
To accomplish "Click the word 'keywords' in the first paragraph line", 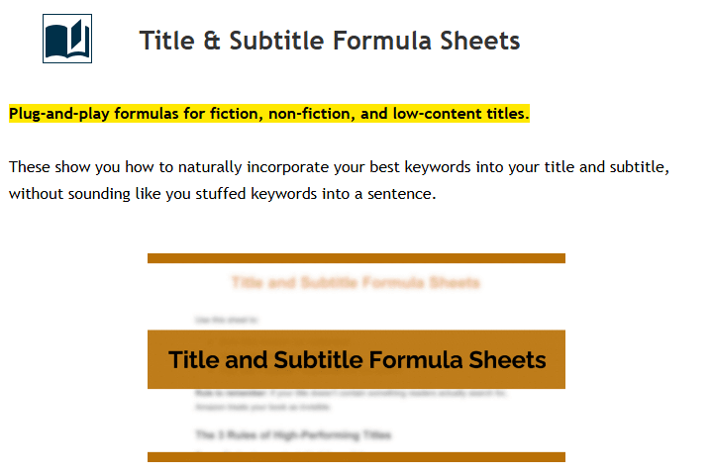I will [x=433, y=166].
